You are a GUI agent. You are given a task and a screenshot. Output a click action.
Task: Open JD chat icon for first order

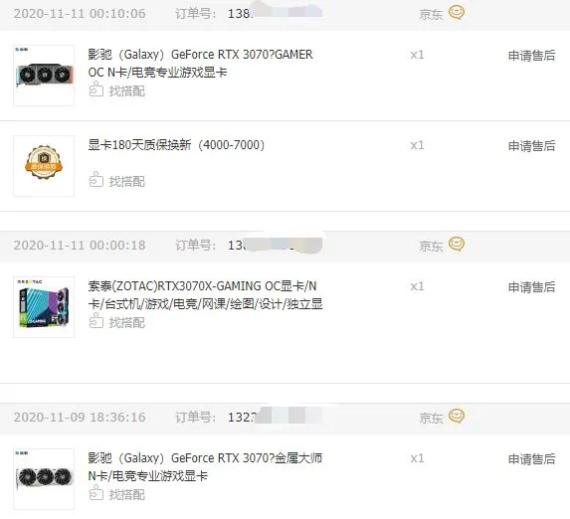457,13
